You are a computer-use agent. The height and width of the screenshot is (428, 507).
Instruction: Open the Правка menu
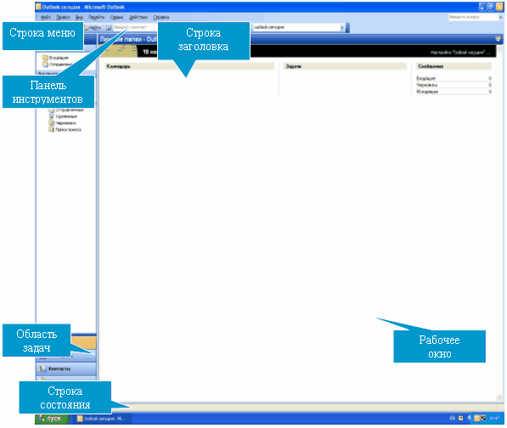pyautogui.click(x=64, y=17)
